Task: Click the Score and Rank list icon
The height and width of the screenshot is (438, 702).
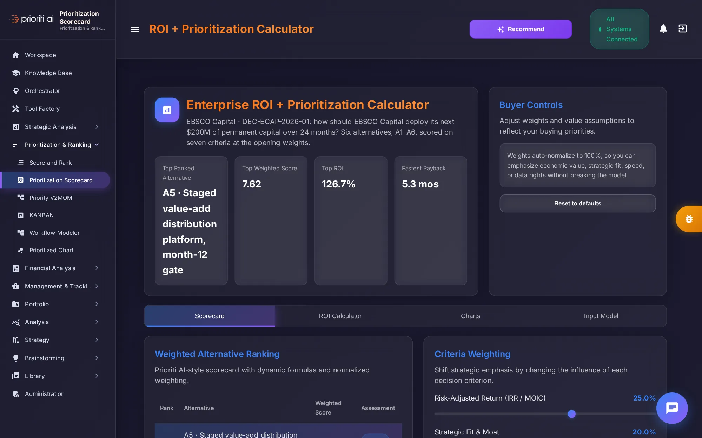Action: 21,163
